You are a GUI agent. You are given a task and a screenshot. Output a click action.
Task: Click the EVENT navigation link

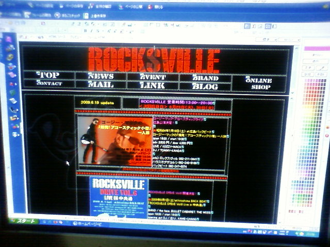[153, 77]
